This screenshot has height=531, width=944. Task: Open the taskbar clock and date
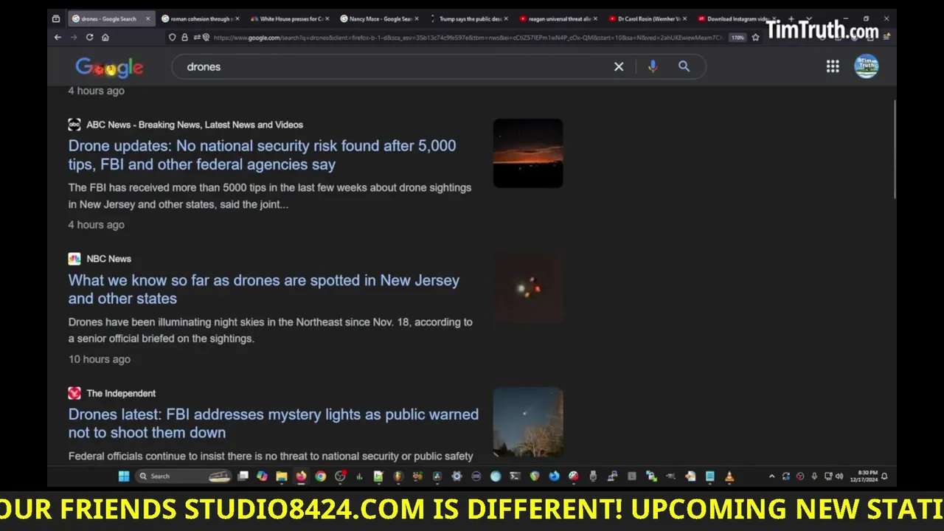tap(864, 476)
